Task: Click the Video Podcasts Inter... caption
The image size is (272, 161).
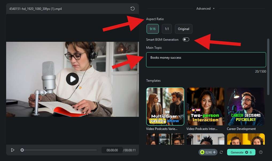Action: 202,129
